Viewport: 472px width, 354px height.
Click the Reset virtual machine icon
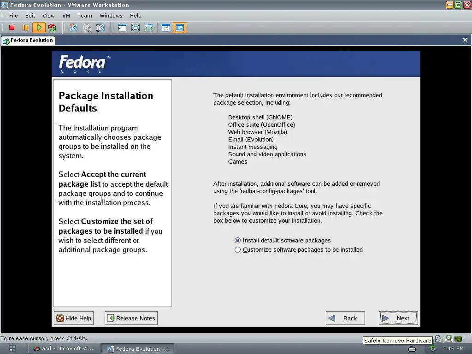click(x=52, y=28)
